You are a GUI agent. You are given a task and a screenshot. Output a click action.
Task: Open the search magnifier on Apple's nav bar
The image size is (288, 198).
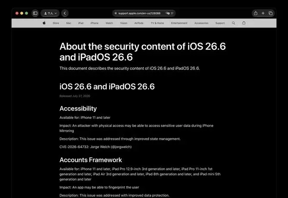click(233, 23)
